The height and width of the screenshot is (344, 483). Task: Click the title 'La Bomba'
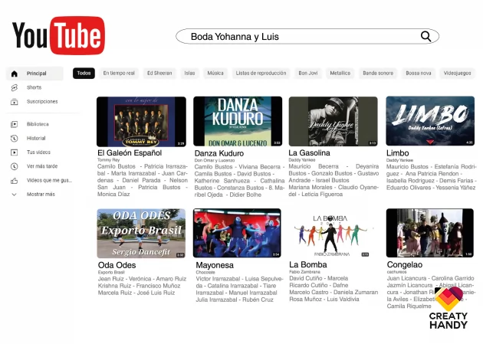308,264
